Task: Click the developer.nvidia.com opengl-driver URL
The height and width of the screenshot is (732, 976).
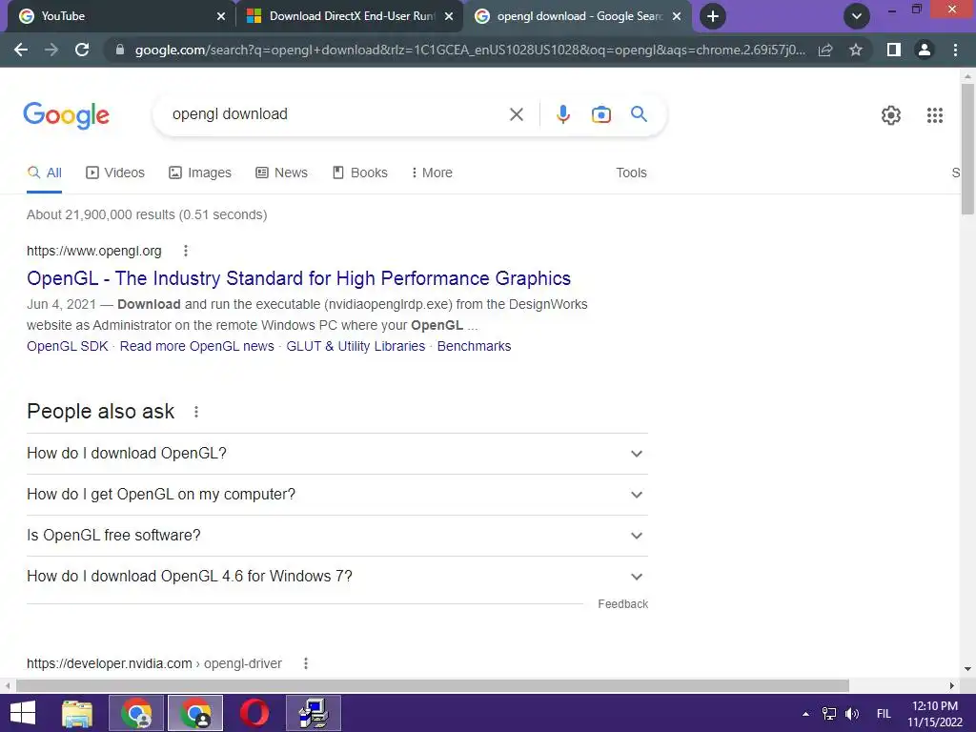Action: 154,663
